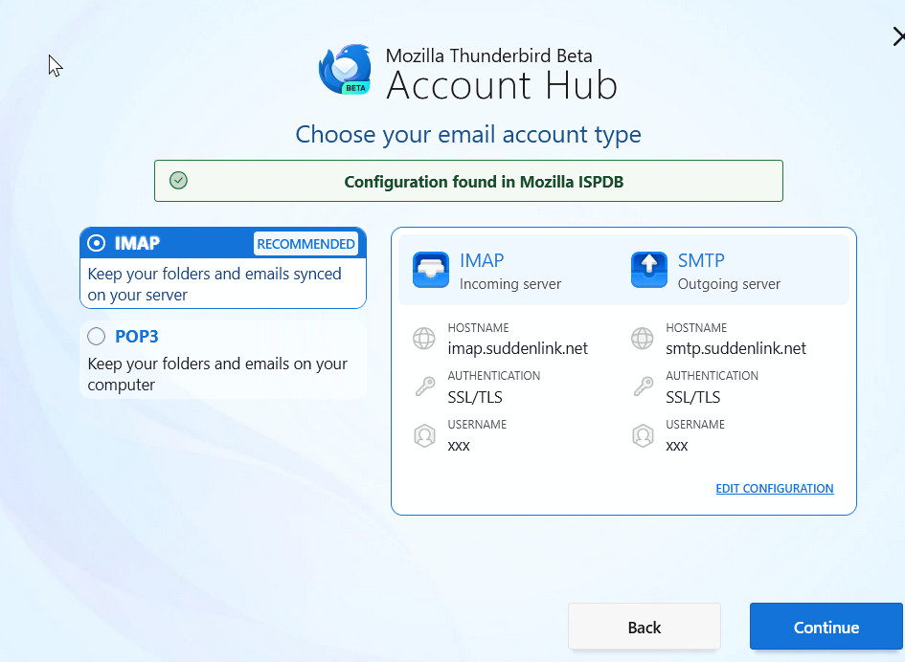
Task: Click the 'Outgoing server' label
Action: click(729, 284)
